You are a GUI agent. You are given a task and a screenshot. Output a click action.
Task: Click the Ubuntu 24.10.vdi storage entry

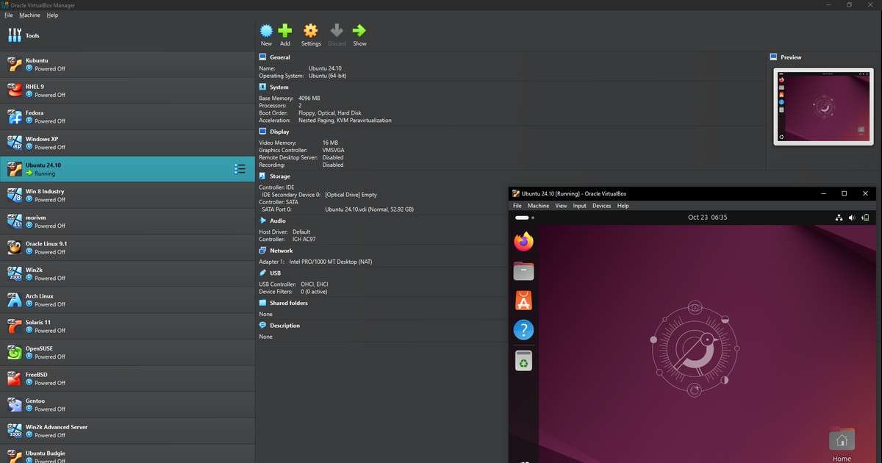pos(369,209)
